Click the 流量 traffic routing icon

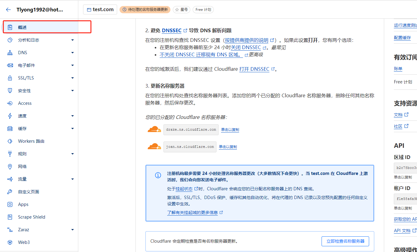10,179
